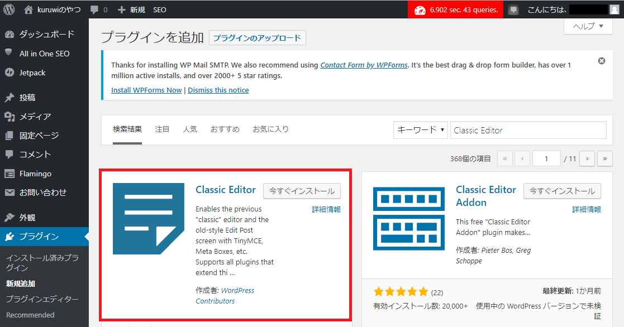The image size is (624, 327).
Task: Click Install WPForms Now link
Action: click(x=146, y=90)
